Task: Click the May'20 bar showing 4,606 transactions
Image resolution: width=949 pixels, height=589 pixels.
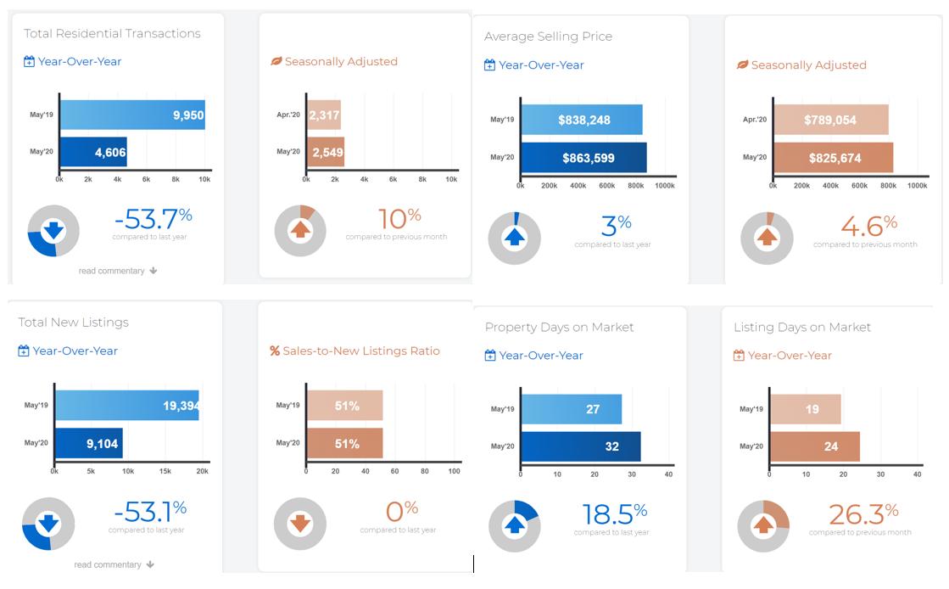Action: [x=93, y=153]
